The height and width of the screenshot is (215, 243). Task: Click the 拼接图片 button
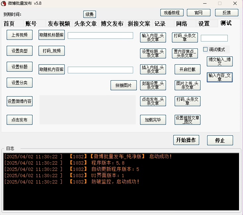[124, 85]
